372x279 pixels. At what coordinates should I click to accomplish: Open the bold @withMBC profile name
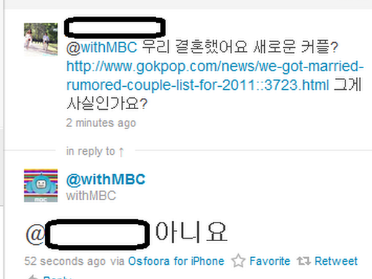pyautogui.click(x=105, y=179)
